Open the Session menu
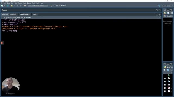The image size is (174, 97). [20, 3]
